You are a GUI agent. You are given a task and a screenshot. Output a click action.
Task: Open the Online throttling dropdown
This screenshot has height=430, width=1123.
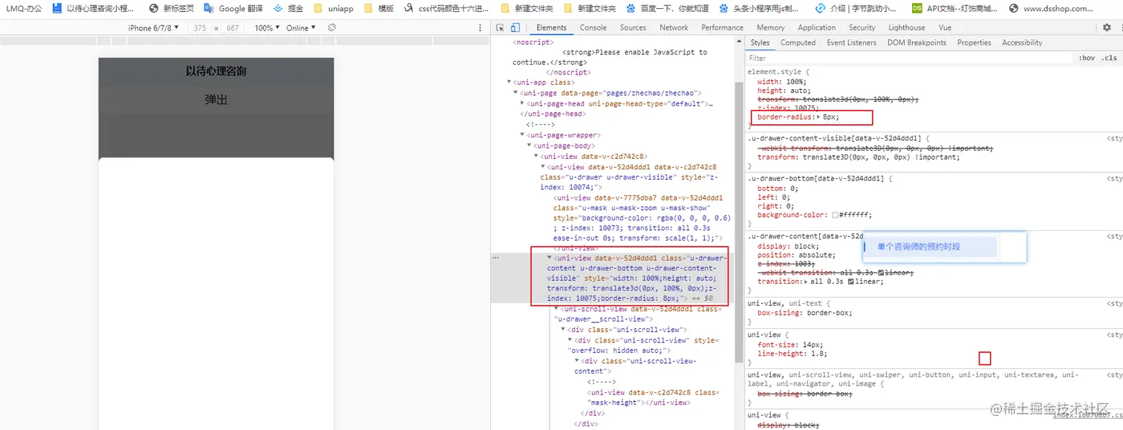click(x=301, y=27)
